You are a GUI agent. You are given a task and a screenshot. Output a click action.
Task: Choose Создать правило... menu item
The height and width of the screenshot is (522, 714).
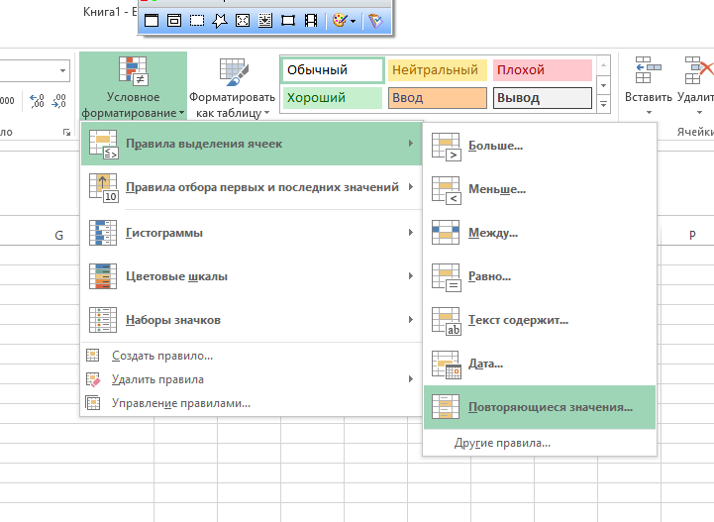click(x=252, y=356)
